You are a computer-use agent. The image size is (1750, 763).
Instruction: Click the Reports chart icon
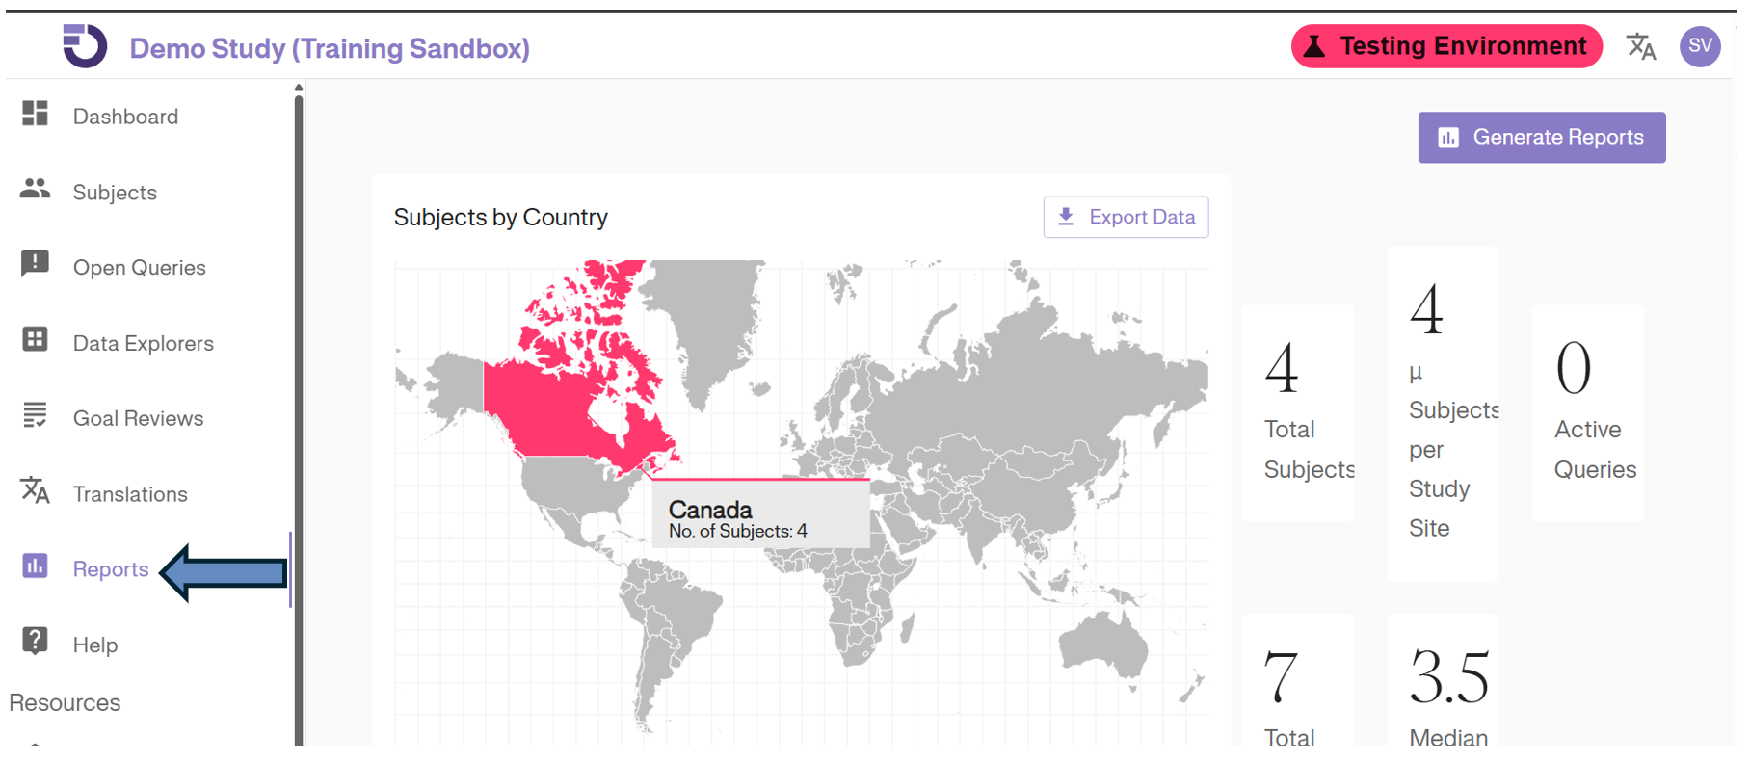35,566
